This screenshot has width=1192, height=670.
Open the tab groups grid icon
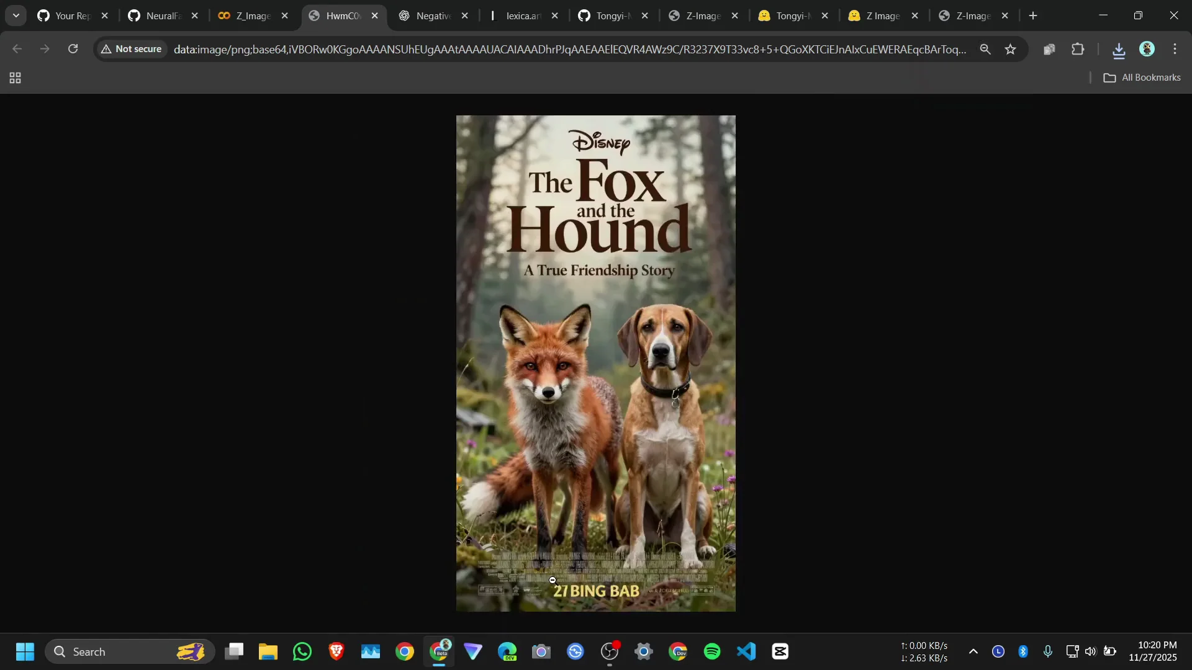16,78
